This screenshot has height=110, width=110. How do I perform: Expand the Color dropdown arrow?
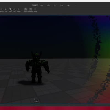(x=7, y=10)
